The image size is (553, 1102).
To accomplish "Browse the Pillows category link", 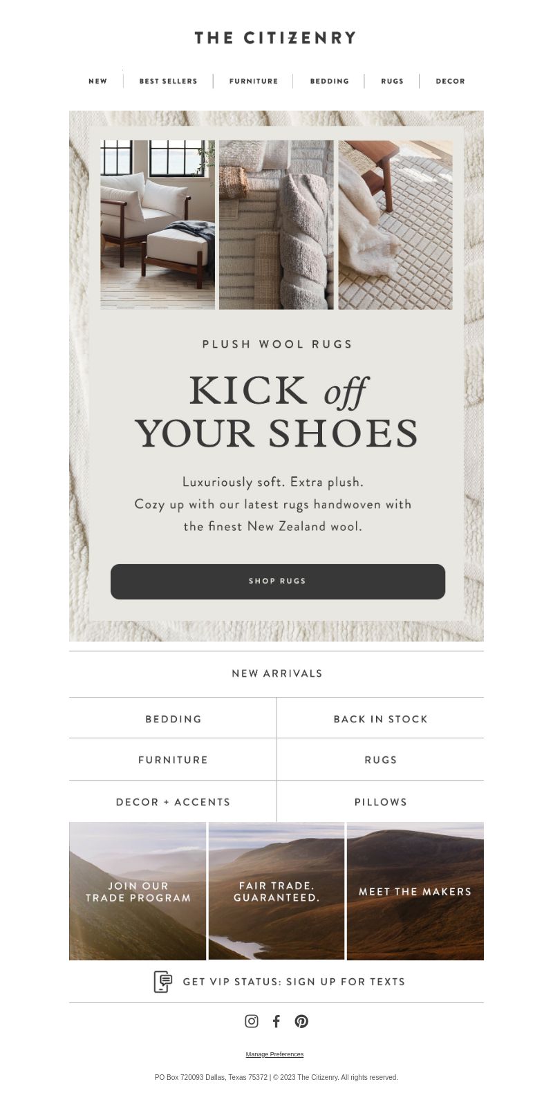I will [380, 802].
